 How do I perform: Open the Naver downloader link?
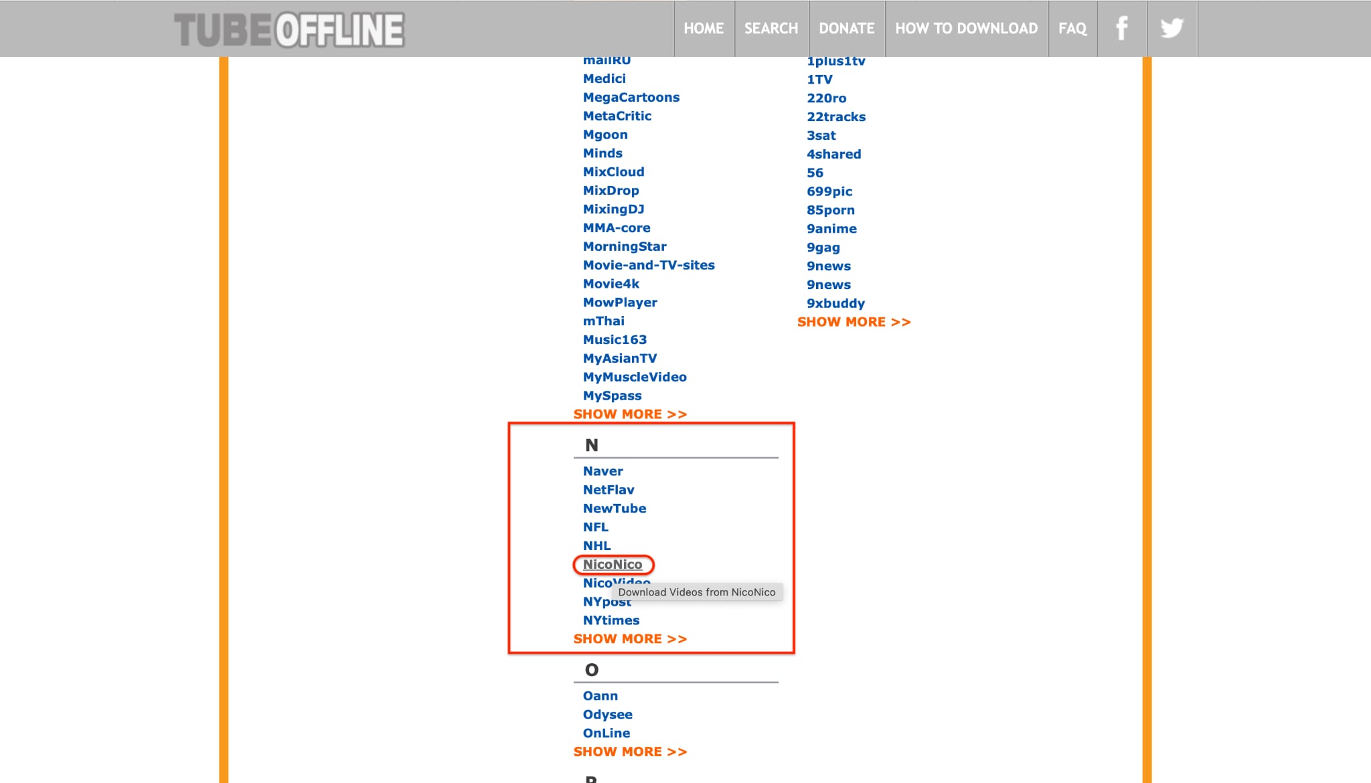[602, 470]
